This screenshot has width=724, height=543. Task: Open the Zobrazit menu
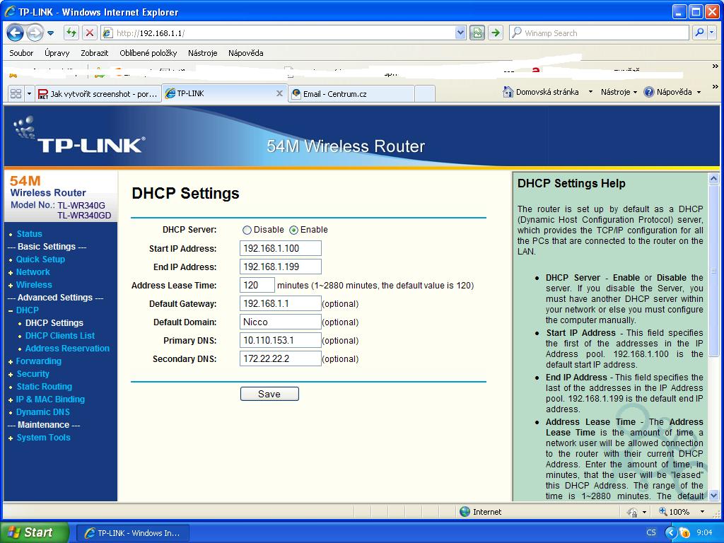click(x=94, y=53)
